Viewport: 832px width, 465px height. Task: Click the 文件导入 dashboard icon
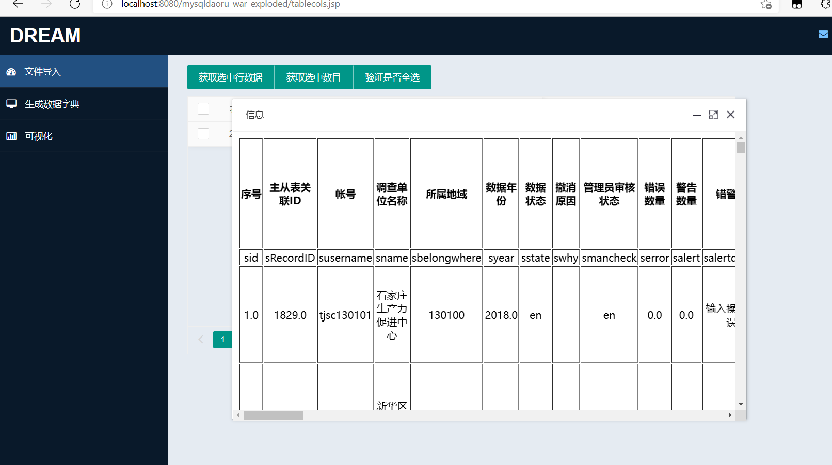click(11, 72)
